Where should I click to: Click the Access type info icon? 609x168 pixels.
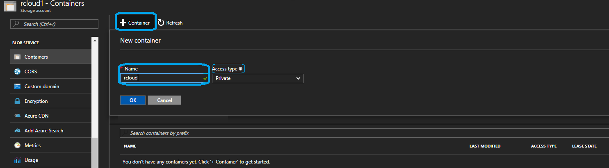240,69
